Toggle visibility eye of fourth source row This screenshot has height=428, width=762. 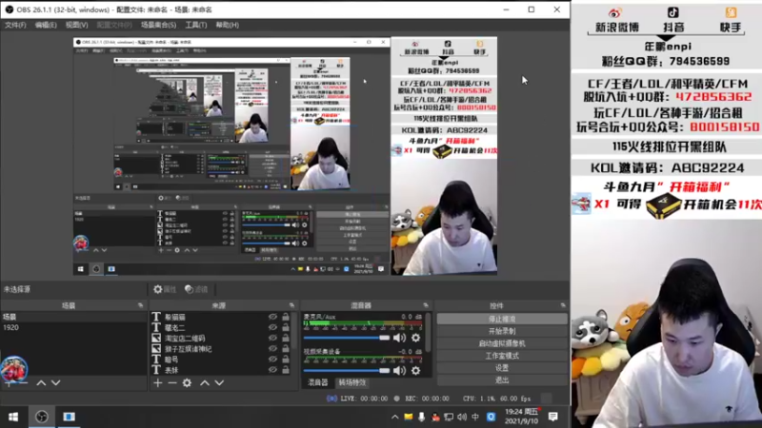[272, 349]
